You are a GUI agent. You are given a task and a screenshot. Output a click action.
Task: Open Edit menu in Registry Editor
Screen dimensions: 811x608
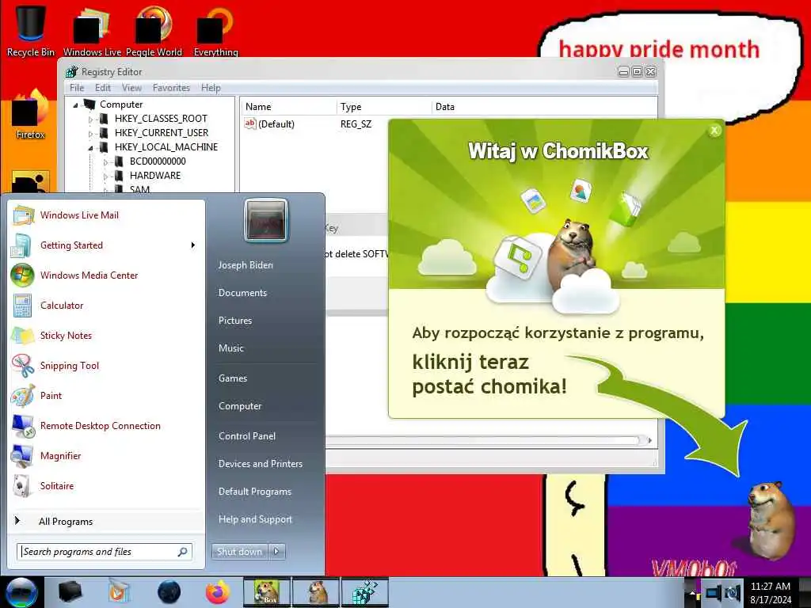(102, 88)
